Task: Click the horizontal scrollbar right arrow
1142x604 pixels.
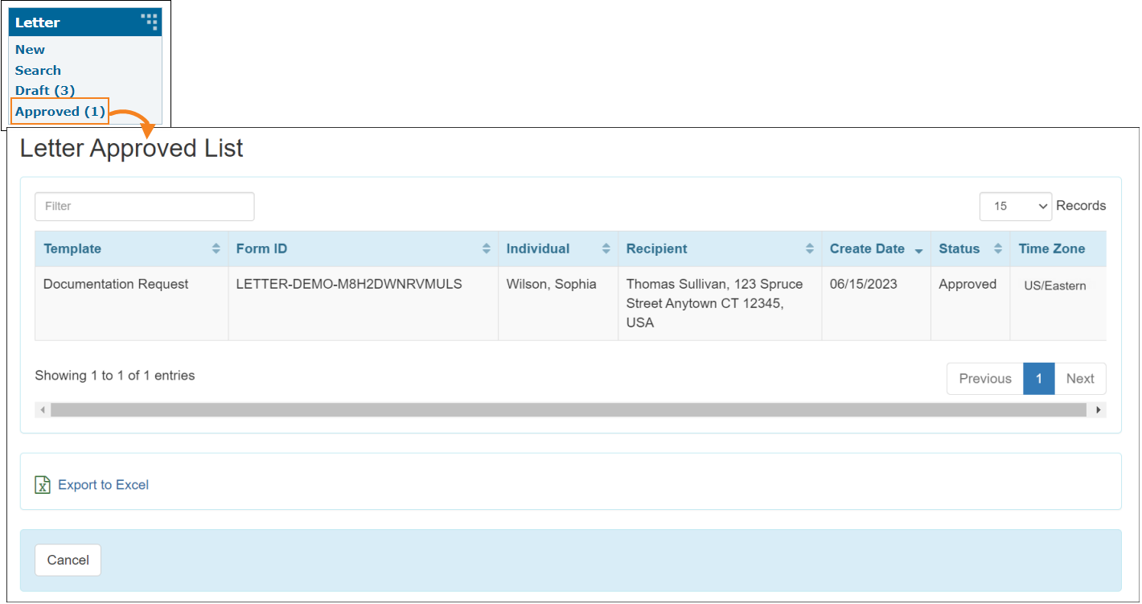Action: (1098, 410)
